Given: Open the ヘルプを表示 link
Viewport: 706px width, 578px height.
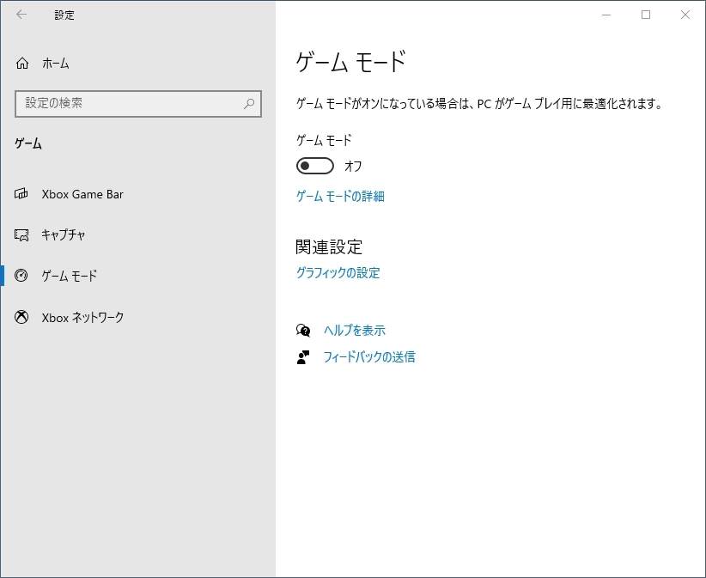Looking at the screenshot, I should [355, 331].
